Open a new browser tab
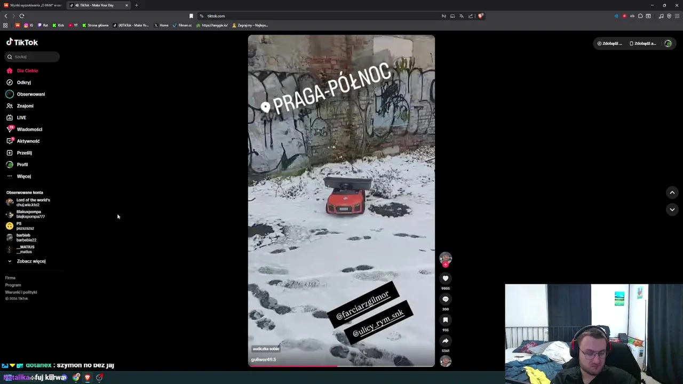Image resolution: width=683 pixels, height=384 pixels. 136,5
